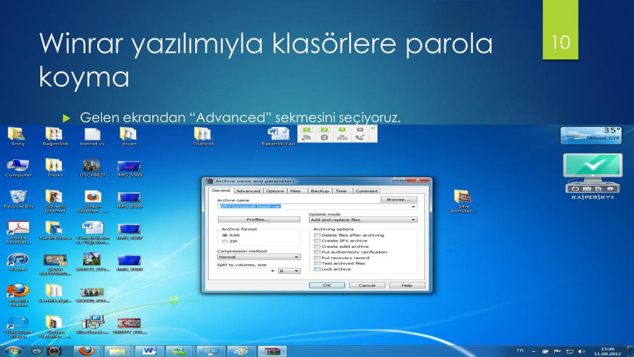The height and width of the screenshot is (357, 634).
Task: Click the Bluetooth icon in top widget bar
Action: (x=324, y=137)
